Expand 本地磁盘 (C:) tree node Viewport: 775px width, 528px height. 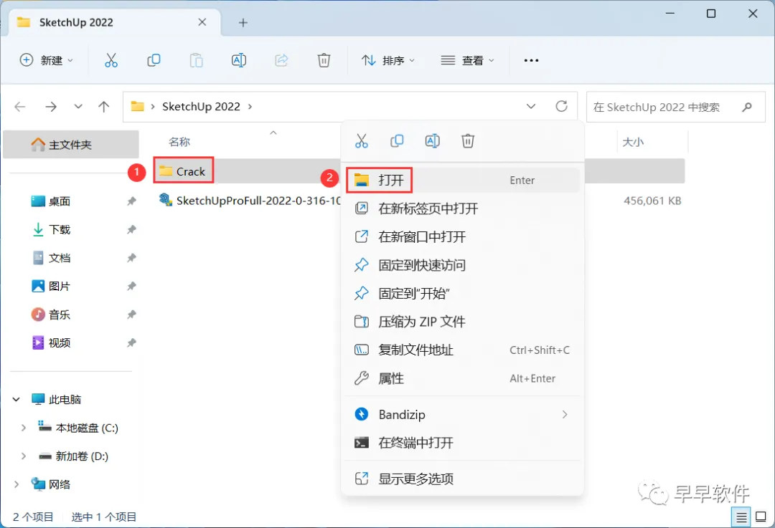(x=23, y=428)
